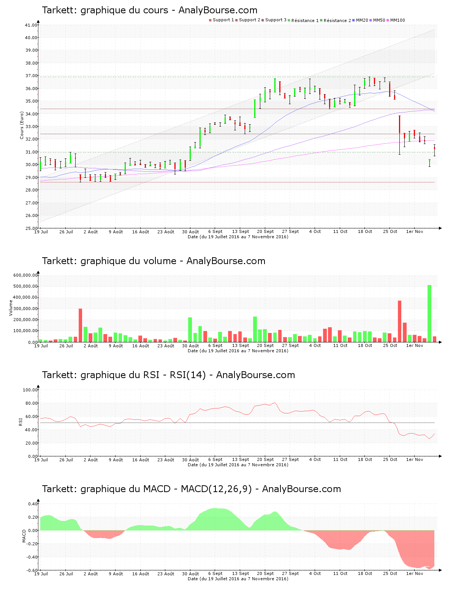Click the 'Cours (Euro)' axis label
Image resolution: width=456 pixels, height=589 pixels.
coord(22,125)
